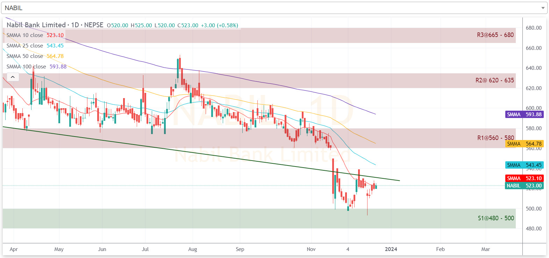This screenshot has width=549, height=258.
Task: Click the cyan SMMA 543.45 price tag
Action: tap(525, 165)
